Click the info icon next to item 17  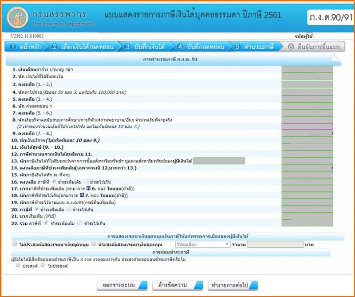pos(88,188)
